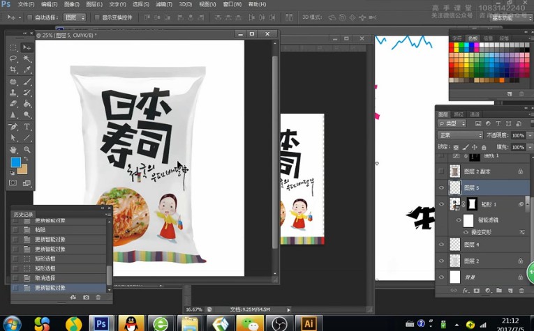Image resolution: width=534 pixels, height=331 pixels.
Task: Select the 取消选择 history state
Action: click(45, 277)
